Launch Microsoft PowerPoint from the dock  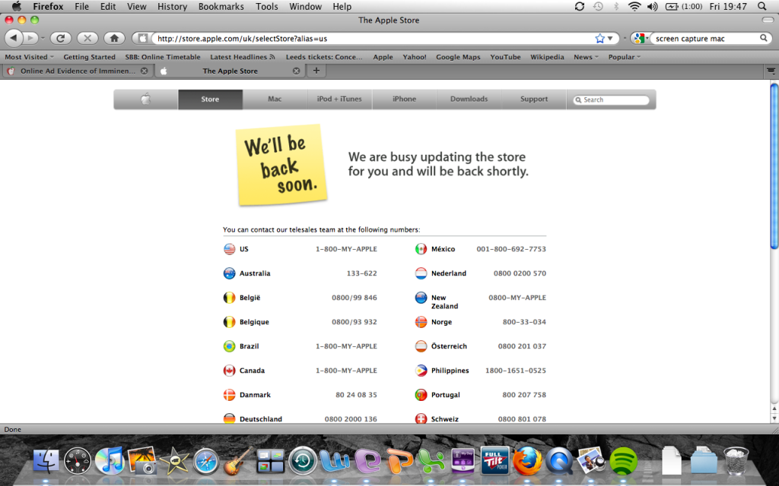[399, 461]
